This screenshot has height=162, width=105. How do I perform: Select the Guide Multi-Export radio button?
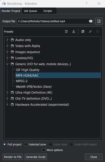[71, 144]
